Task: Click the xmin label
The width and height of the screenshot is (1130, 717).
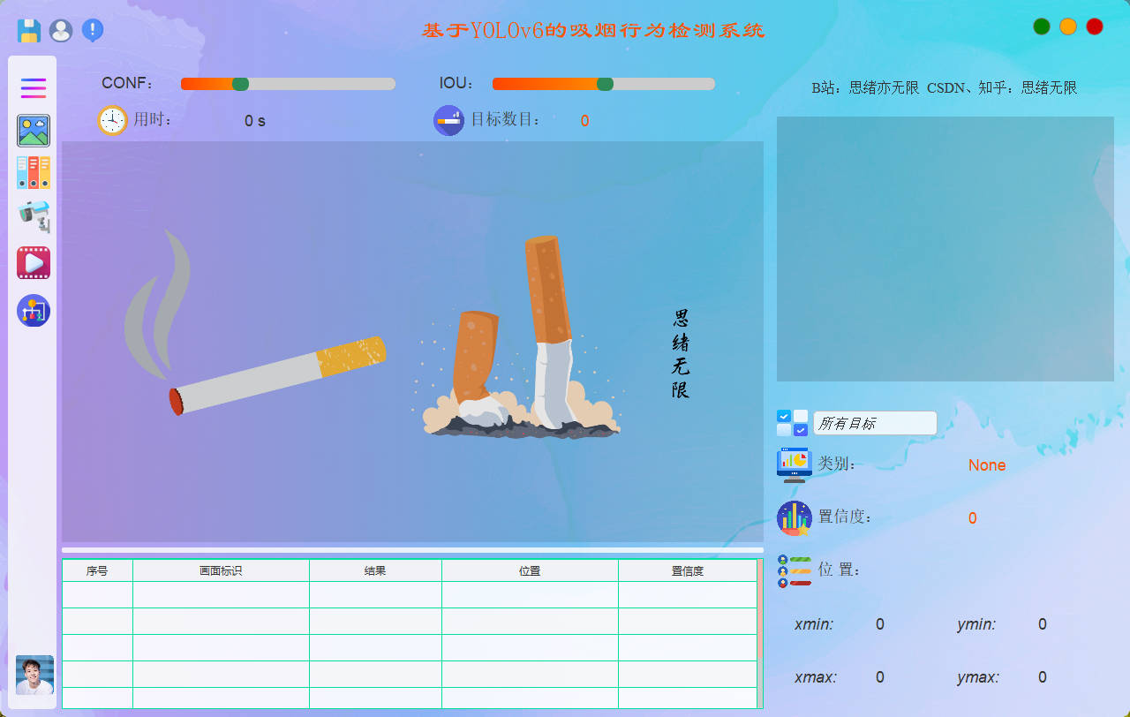Action: [814, 624]
